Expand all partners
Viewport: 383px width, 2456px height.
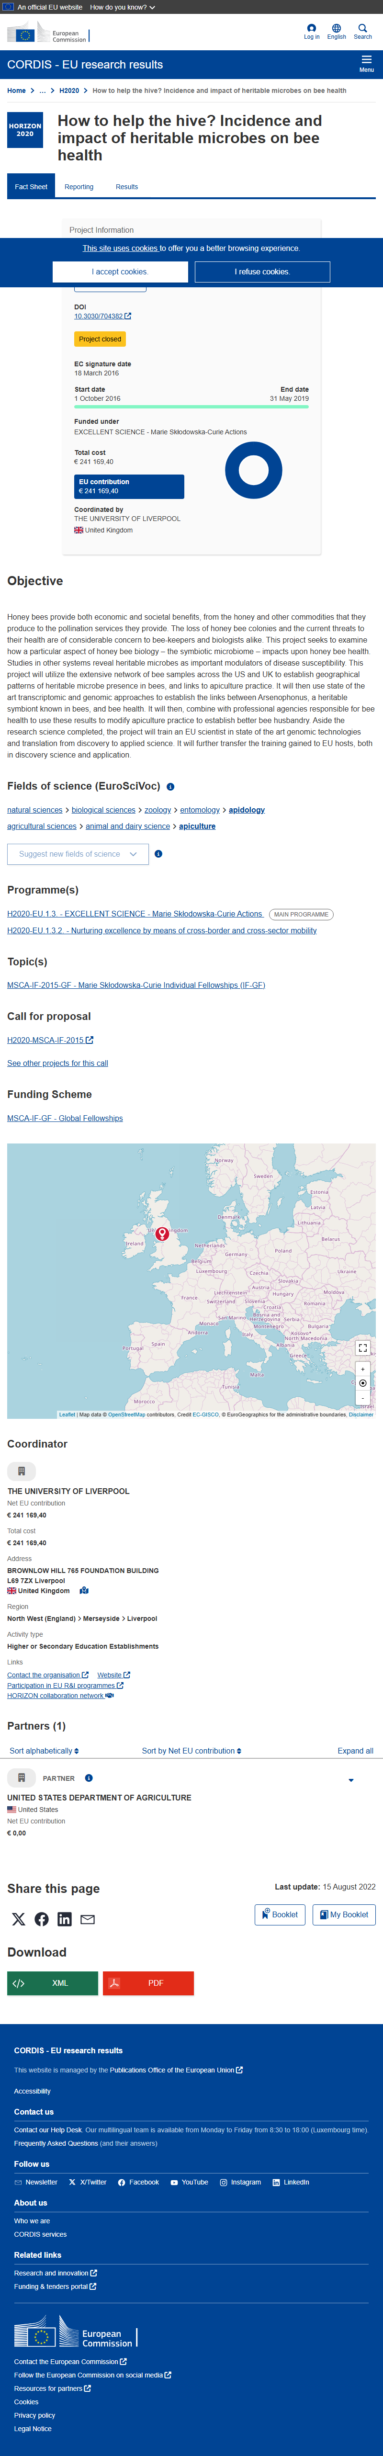coord(355,1751)
